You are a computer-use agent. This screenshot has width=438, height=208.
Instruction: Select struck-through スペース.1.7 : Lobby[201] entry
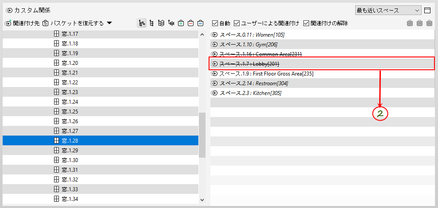pyautogui.click(x=322, y=64)
